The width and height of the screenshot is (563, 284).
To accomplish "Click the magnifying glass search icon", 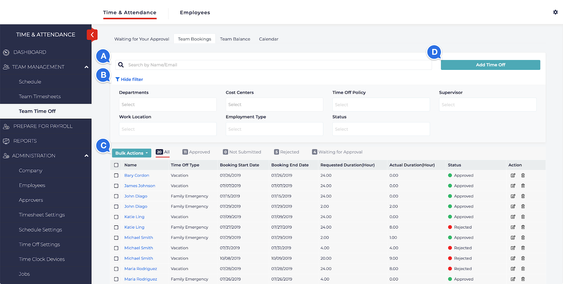I will pyautogui.click(x=121, y=65).
